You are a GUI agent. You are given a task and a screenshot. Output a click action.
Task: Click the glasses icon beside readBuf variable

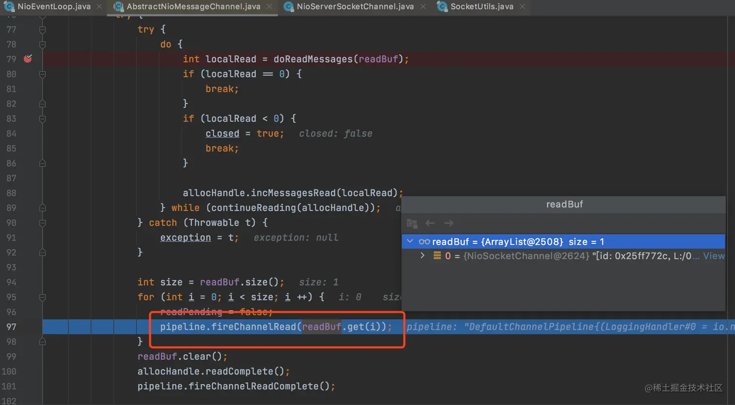click(424, 242)
